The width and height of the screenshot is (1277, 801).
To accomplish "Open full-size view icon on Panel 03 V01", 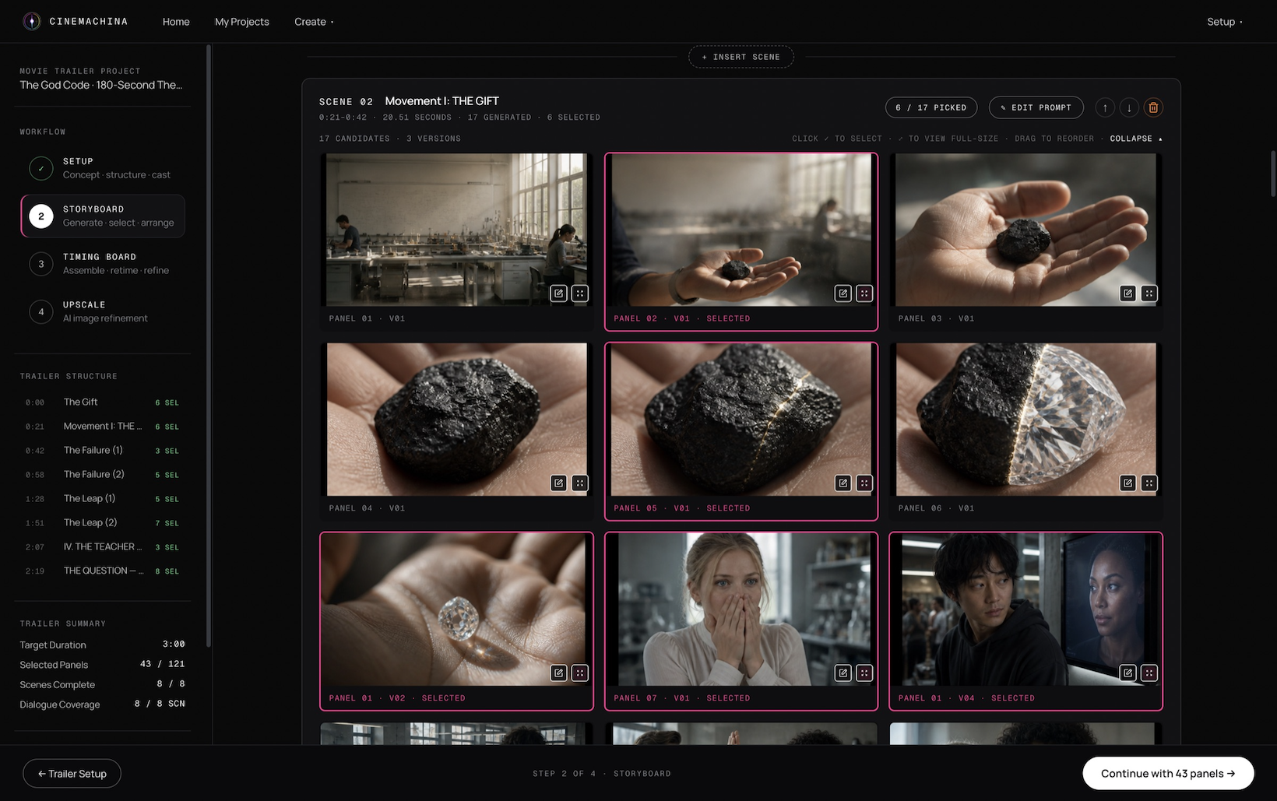I will (1149, 293).
